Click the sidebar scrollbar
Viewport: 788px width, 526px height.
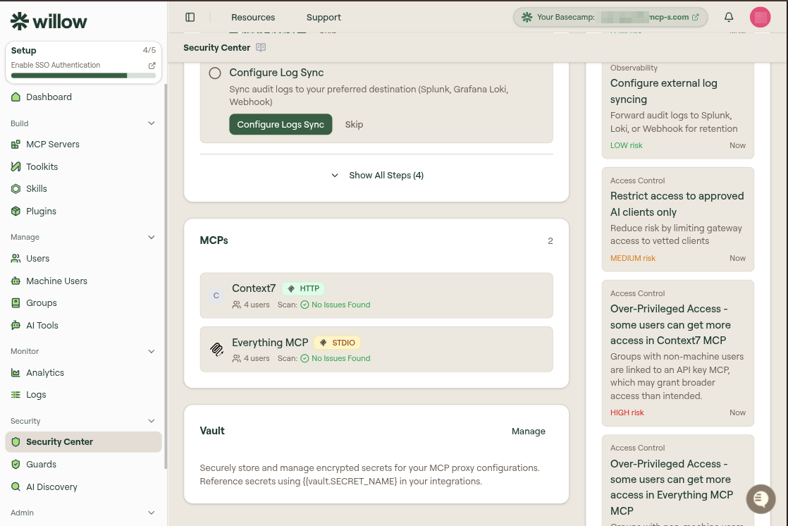click(x=166, y=276)
